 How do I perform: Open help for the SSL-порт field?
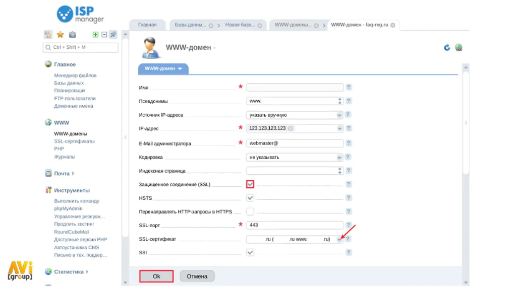coord(349,225)
